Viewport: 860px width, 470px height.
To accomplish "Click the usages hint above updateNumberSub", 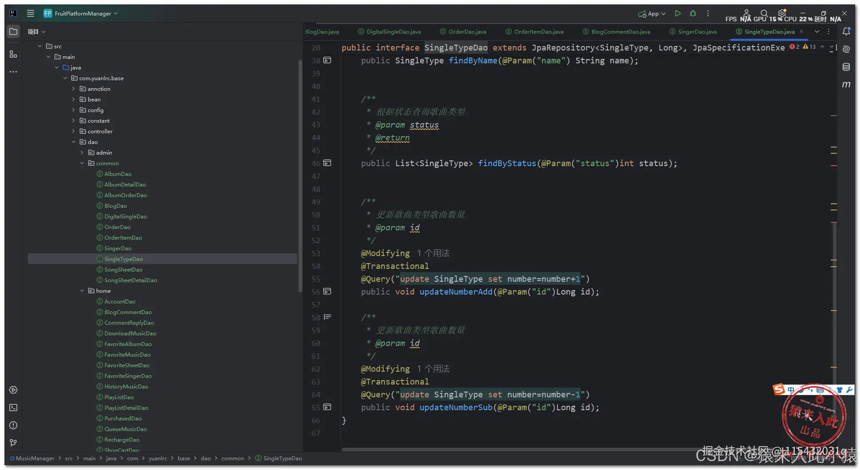I will 433,369.
